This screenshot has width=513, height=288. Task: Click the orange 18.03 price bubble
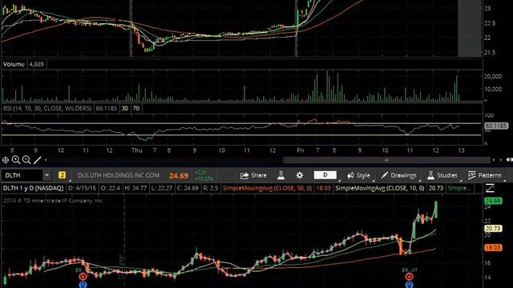tap(493, 248)
